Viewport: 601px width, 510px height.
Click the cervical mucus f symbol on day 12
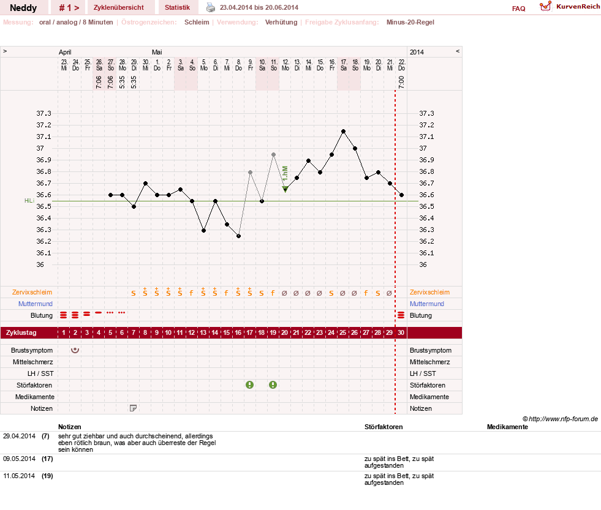191,293
